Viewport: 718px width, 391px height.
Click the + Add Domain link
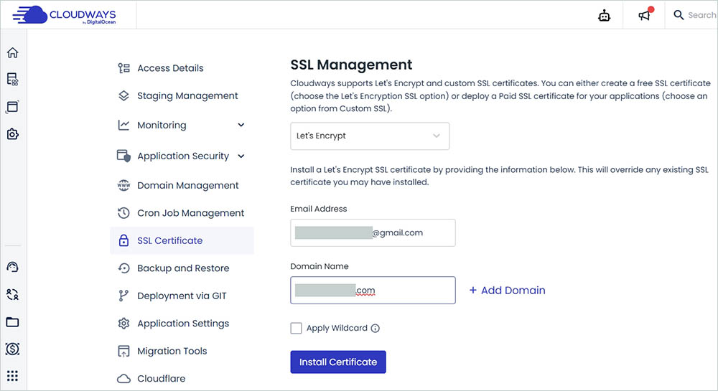pyautogui.click(x=508, y=291)
